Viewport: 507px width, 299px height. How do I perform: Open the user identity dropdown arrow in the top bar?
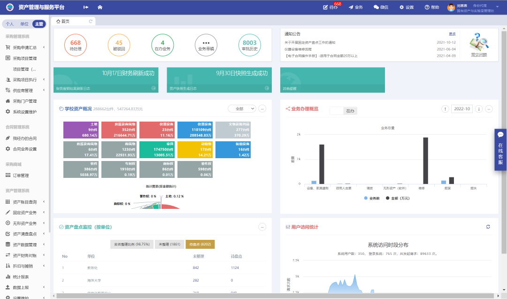click(x=497, y=6)
